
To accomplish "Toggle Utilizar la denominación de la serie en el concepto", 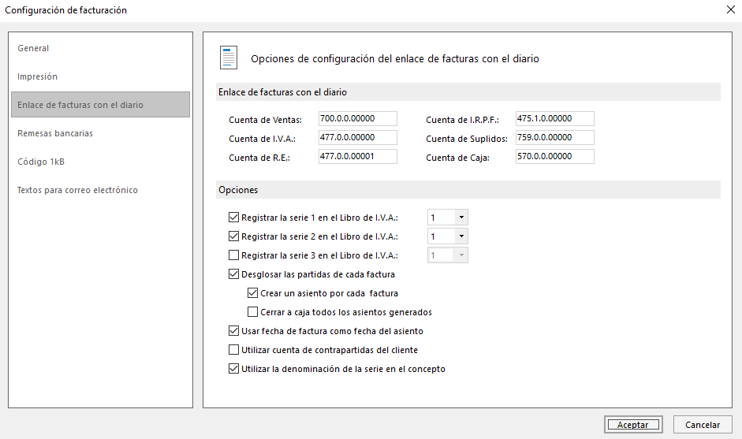I will coord(233,369).
